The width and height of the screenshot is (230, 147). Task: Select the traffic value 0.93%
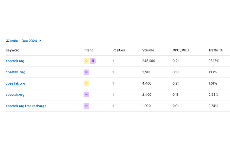[x=213, y=95]
